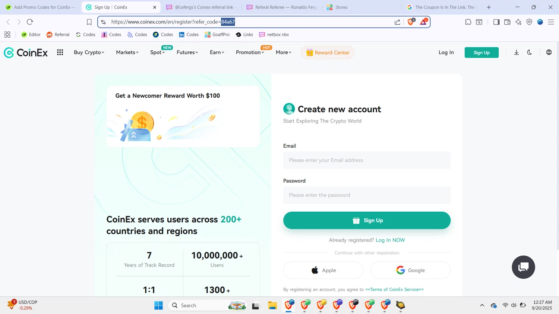
Task: Toggle the browser sidebar panel
Action: tap(496, 22)
